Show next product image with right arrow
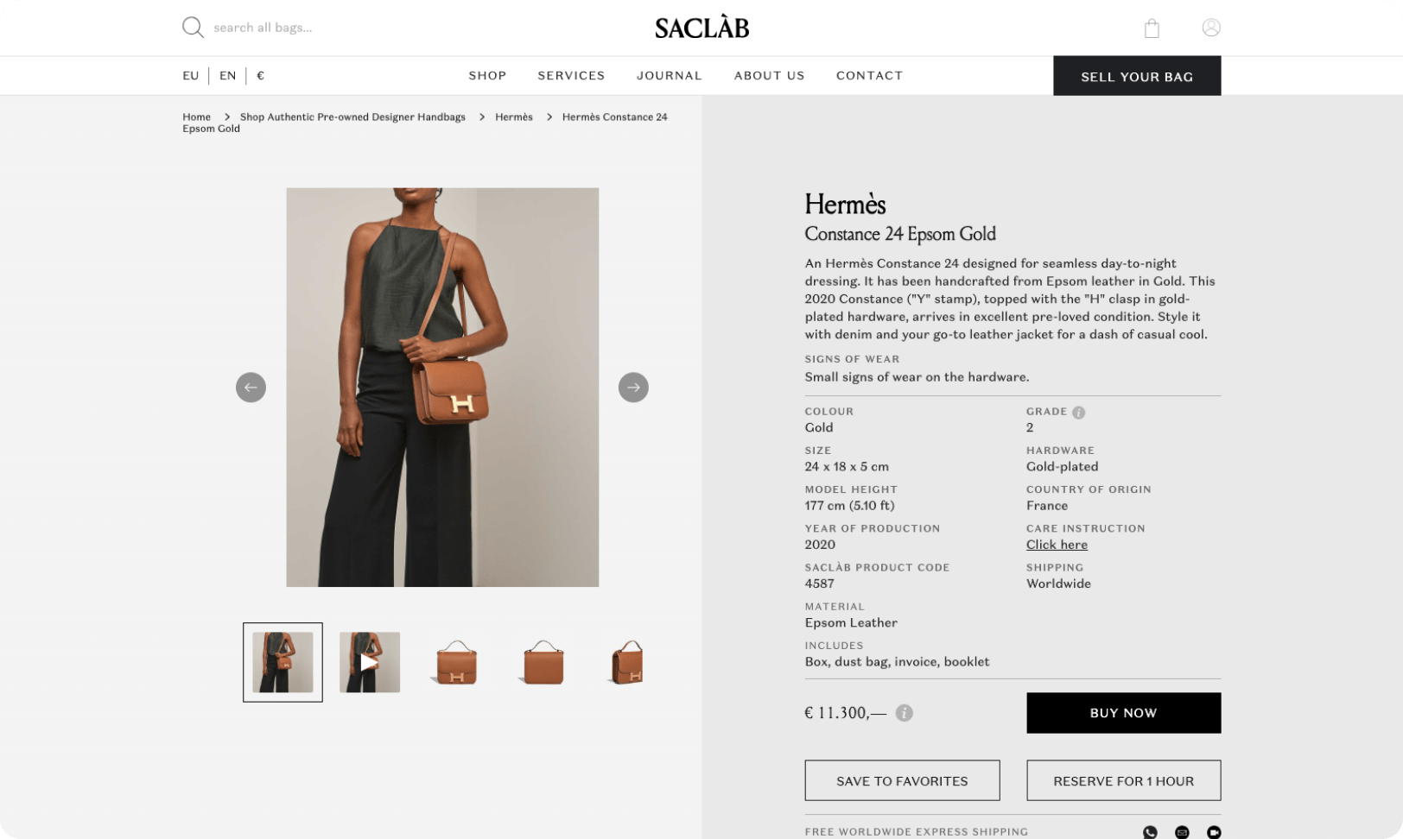This screenshot has width=1403, height=839. 633,388
